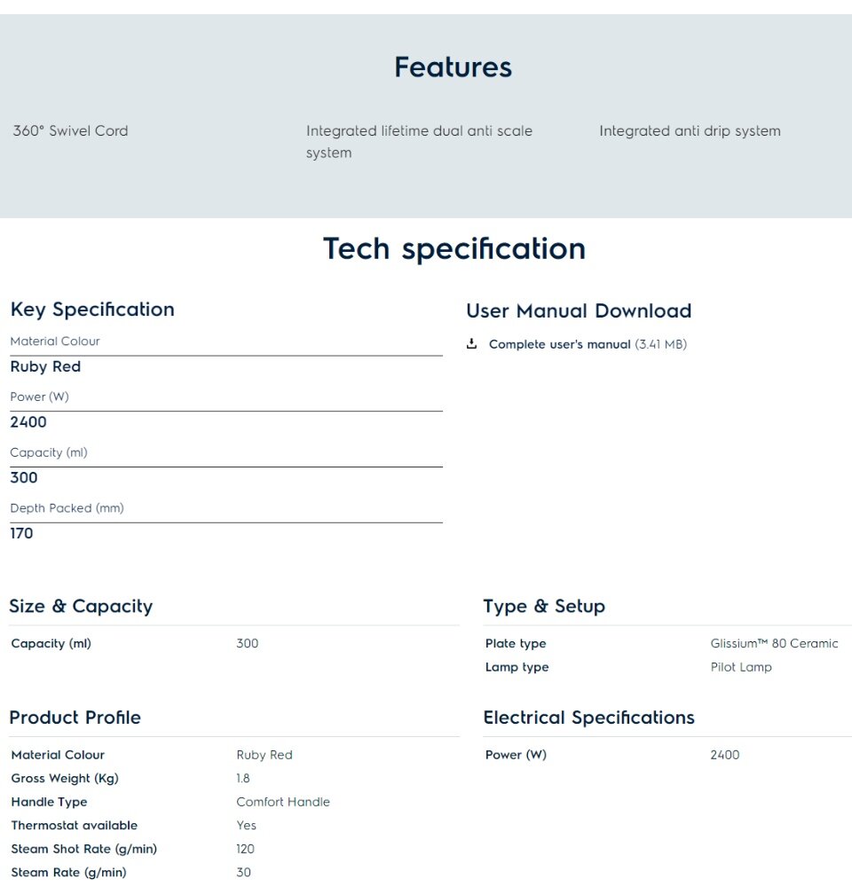
Task: Click Integrated lifetime dual anti scale system text
Action: tap(419, 142)
